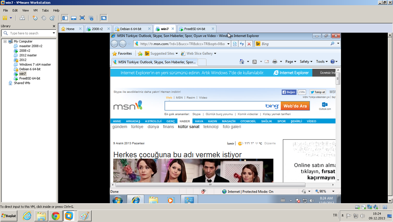Open Google Chrome from host taskbar
393x222 pixels.
click(56, 216)
